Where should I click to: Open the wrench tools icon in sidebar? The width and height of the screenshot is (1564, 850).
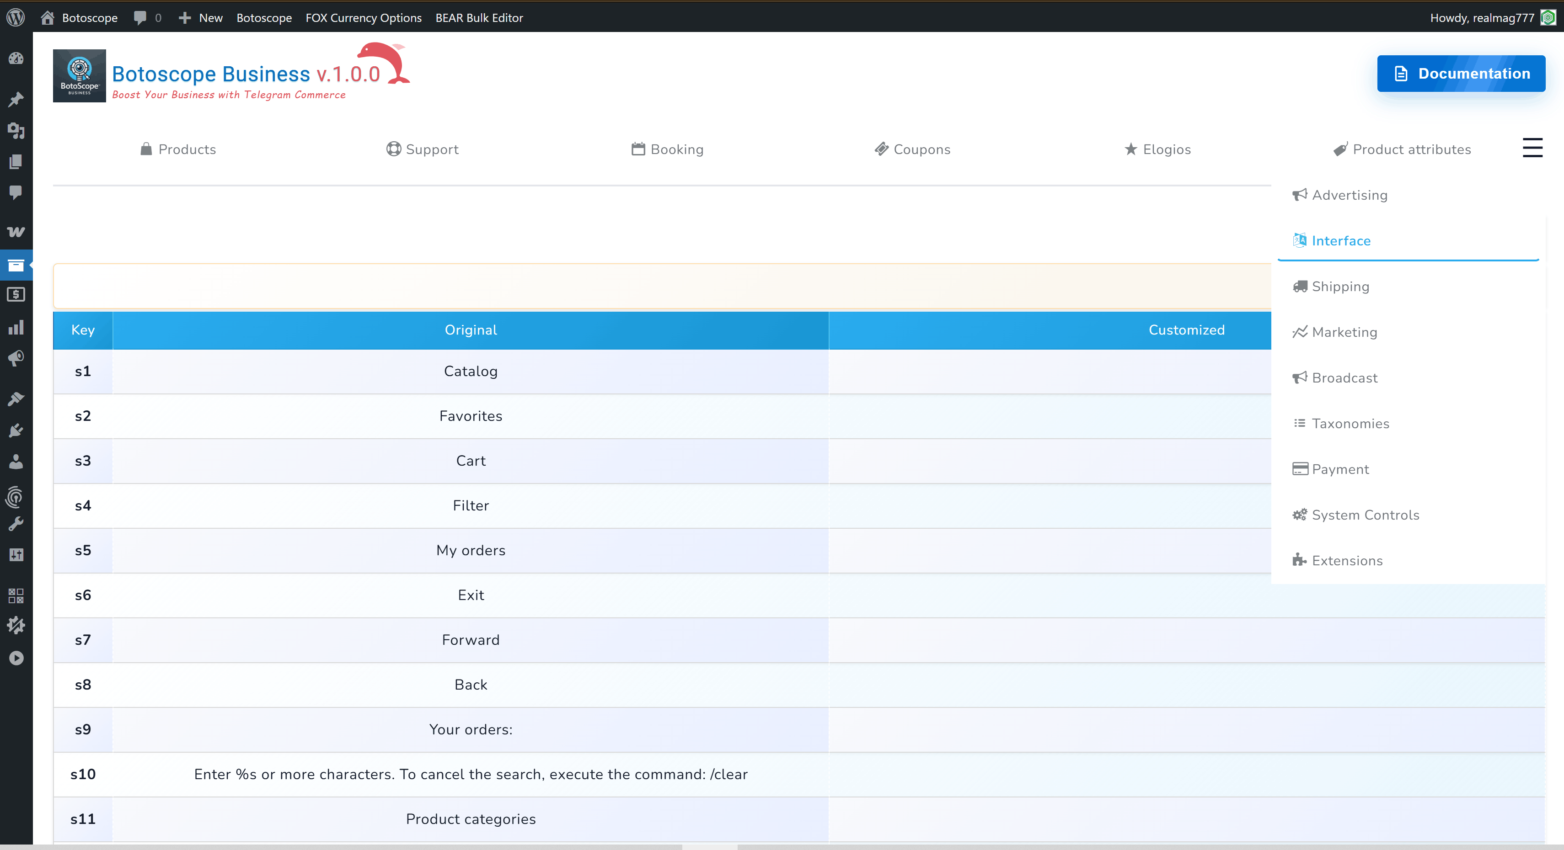16,524
